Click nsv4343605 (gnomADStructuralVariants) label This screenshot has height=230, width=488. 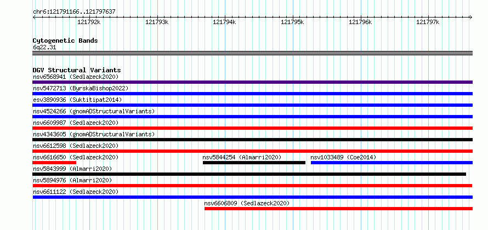94,134
